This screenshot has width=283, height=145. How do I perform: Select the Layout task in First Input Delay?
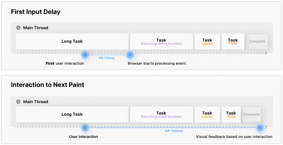coord(207,42)
